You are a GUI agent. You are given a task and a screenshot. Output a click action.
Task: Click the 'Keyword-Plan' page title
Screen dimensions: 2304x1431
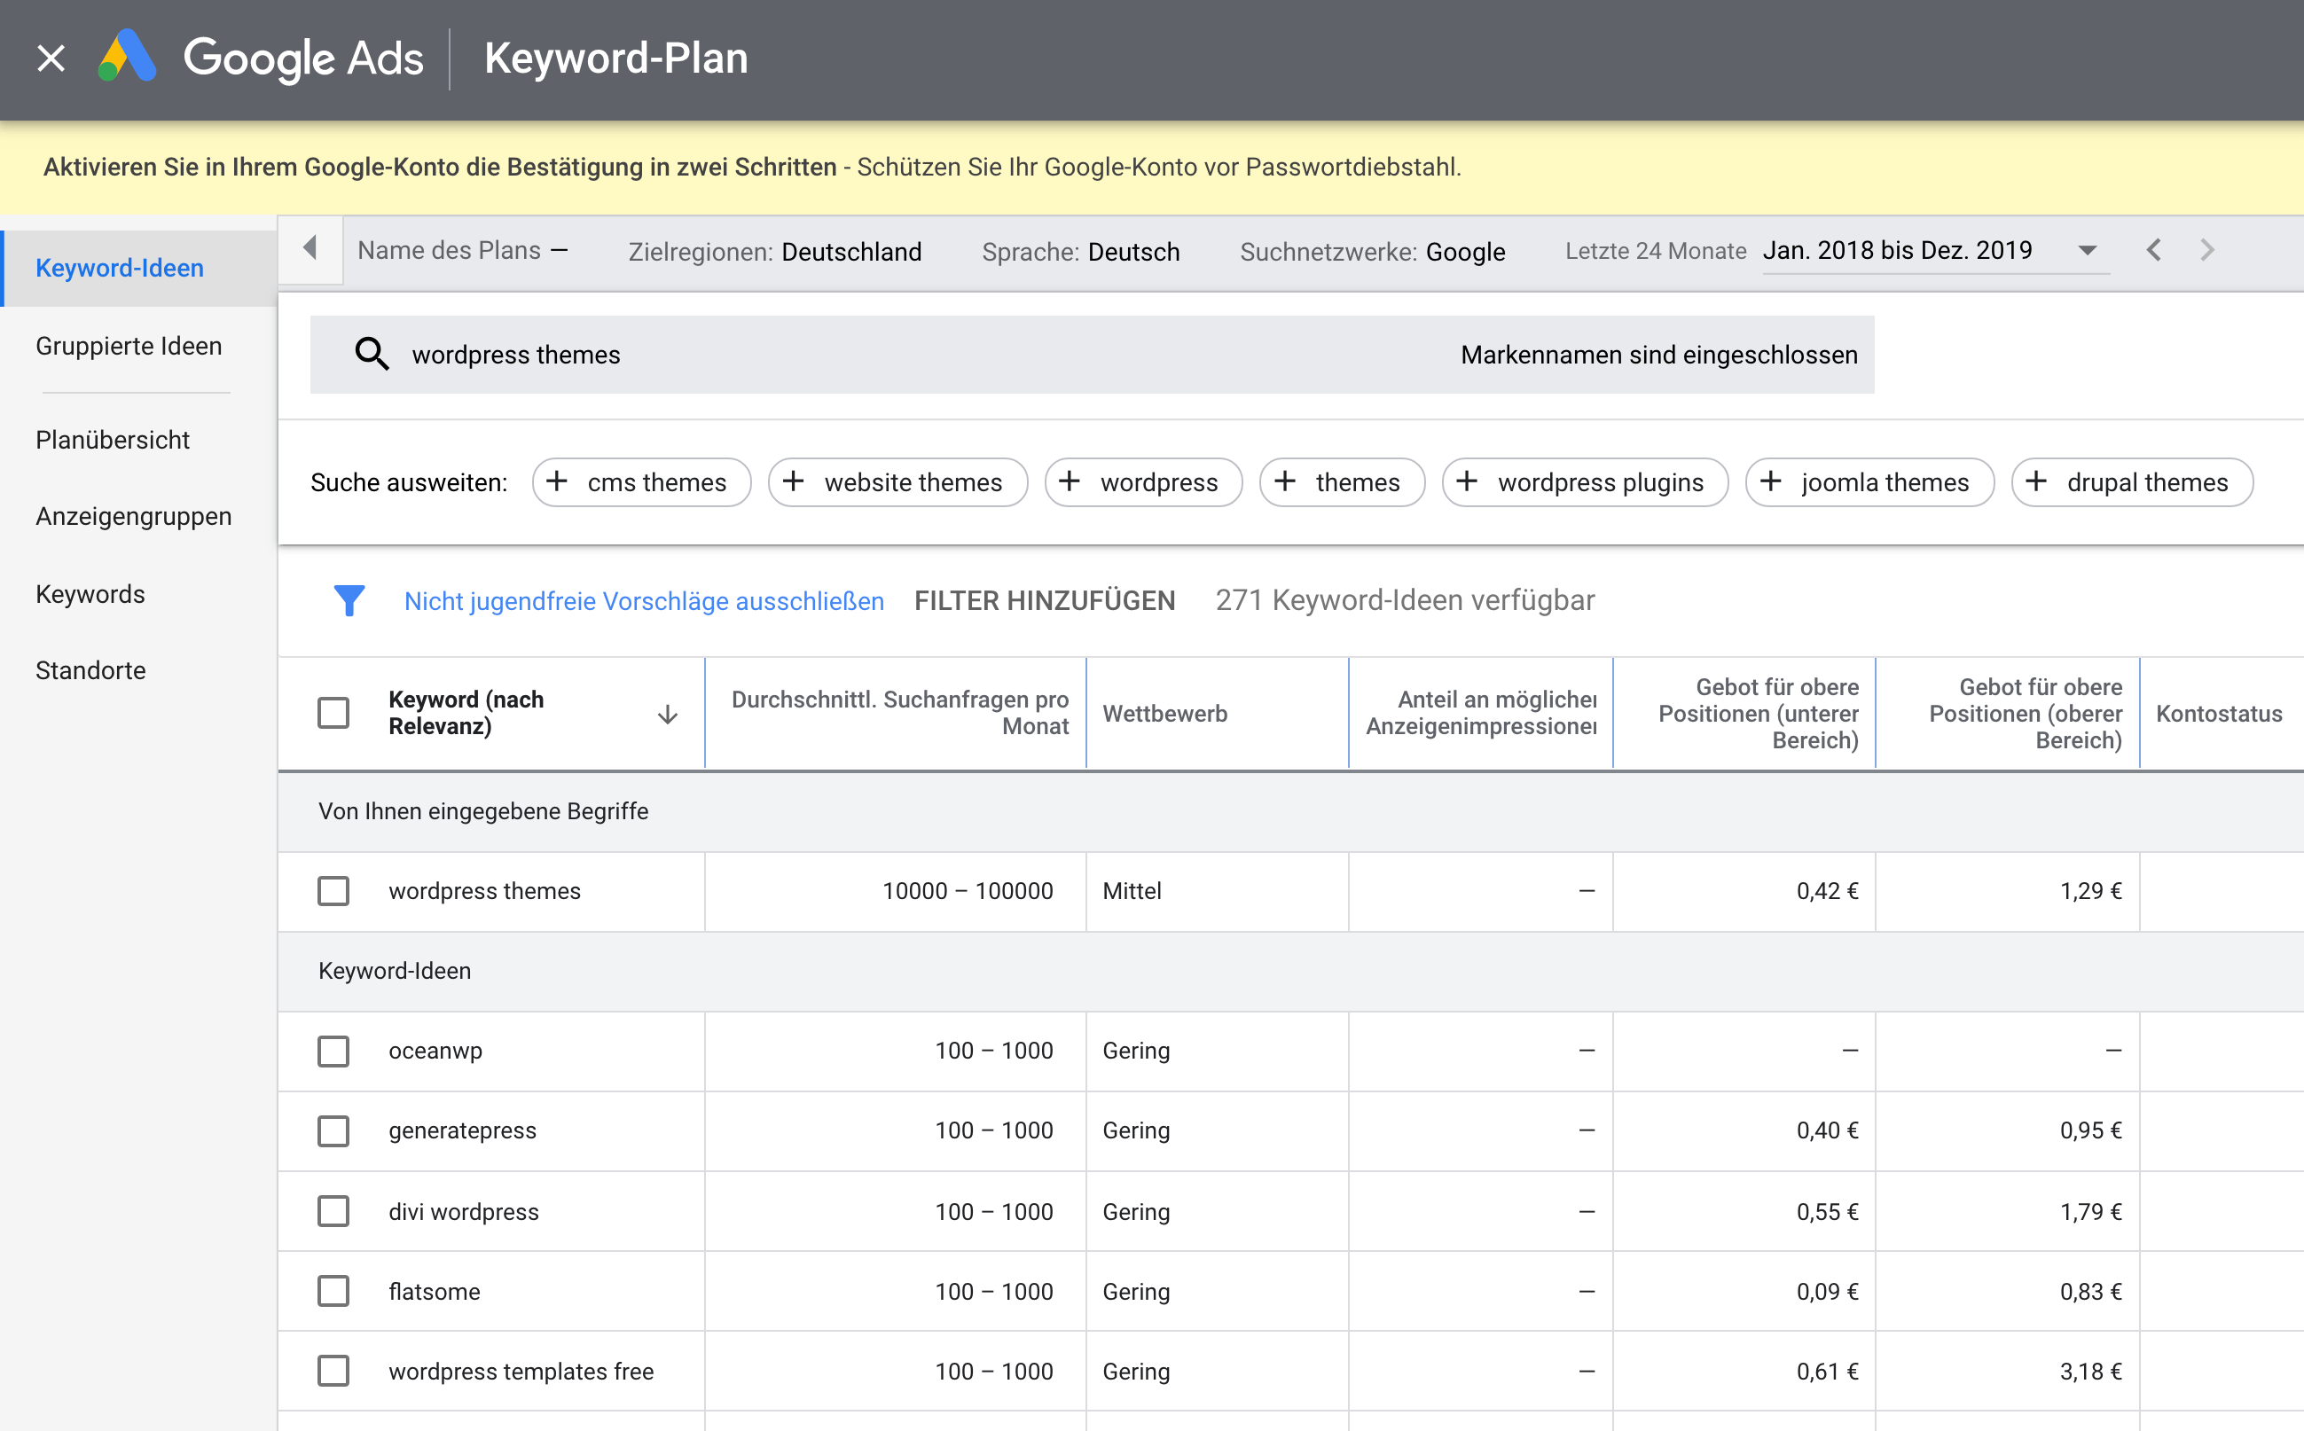615,58
